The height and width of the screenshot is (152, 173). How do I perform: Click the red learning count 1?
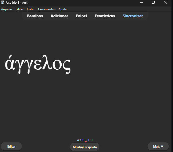pyautogui.click(x=86, y=140)
